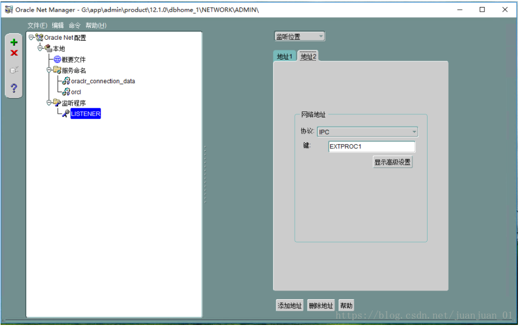Click the 添加地址 button

(290, 306)
